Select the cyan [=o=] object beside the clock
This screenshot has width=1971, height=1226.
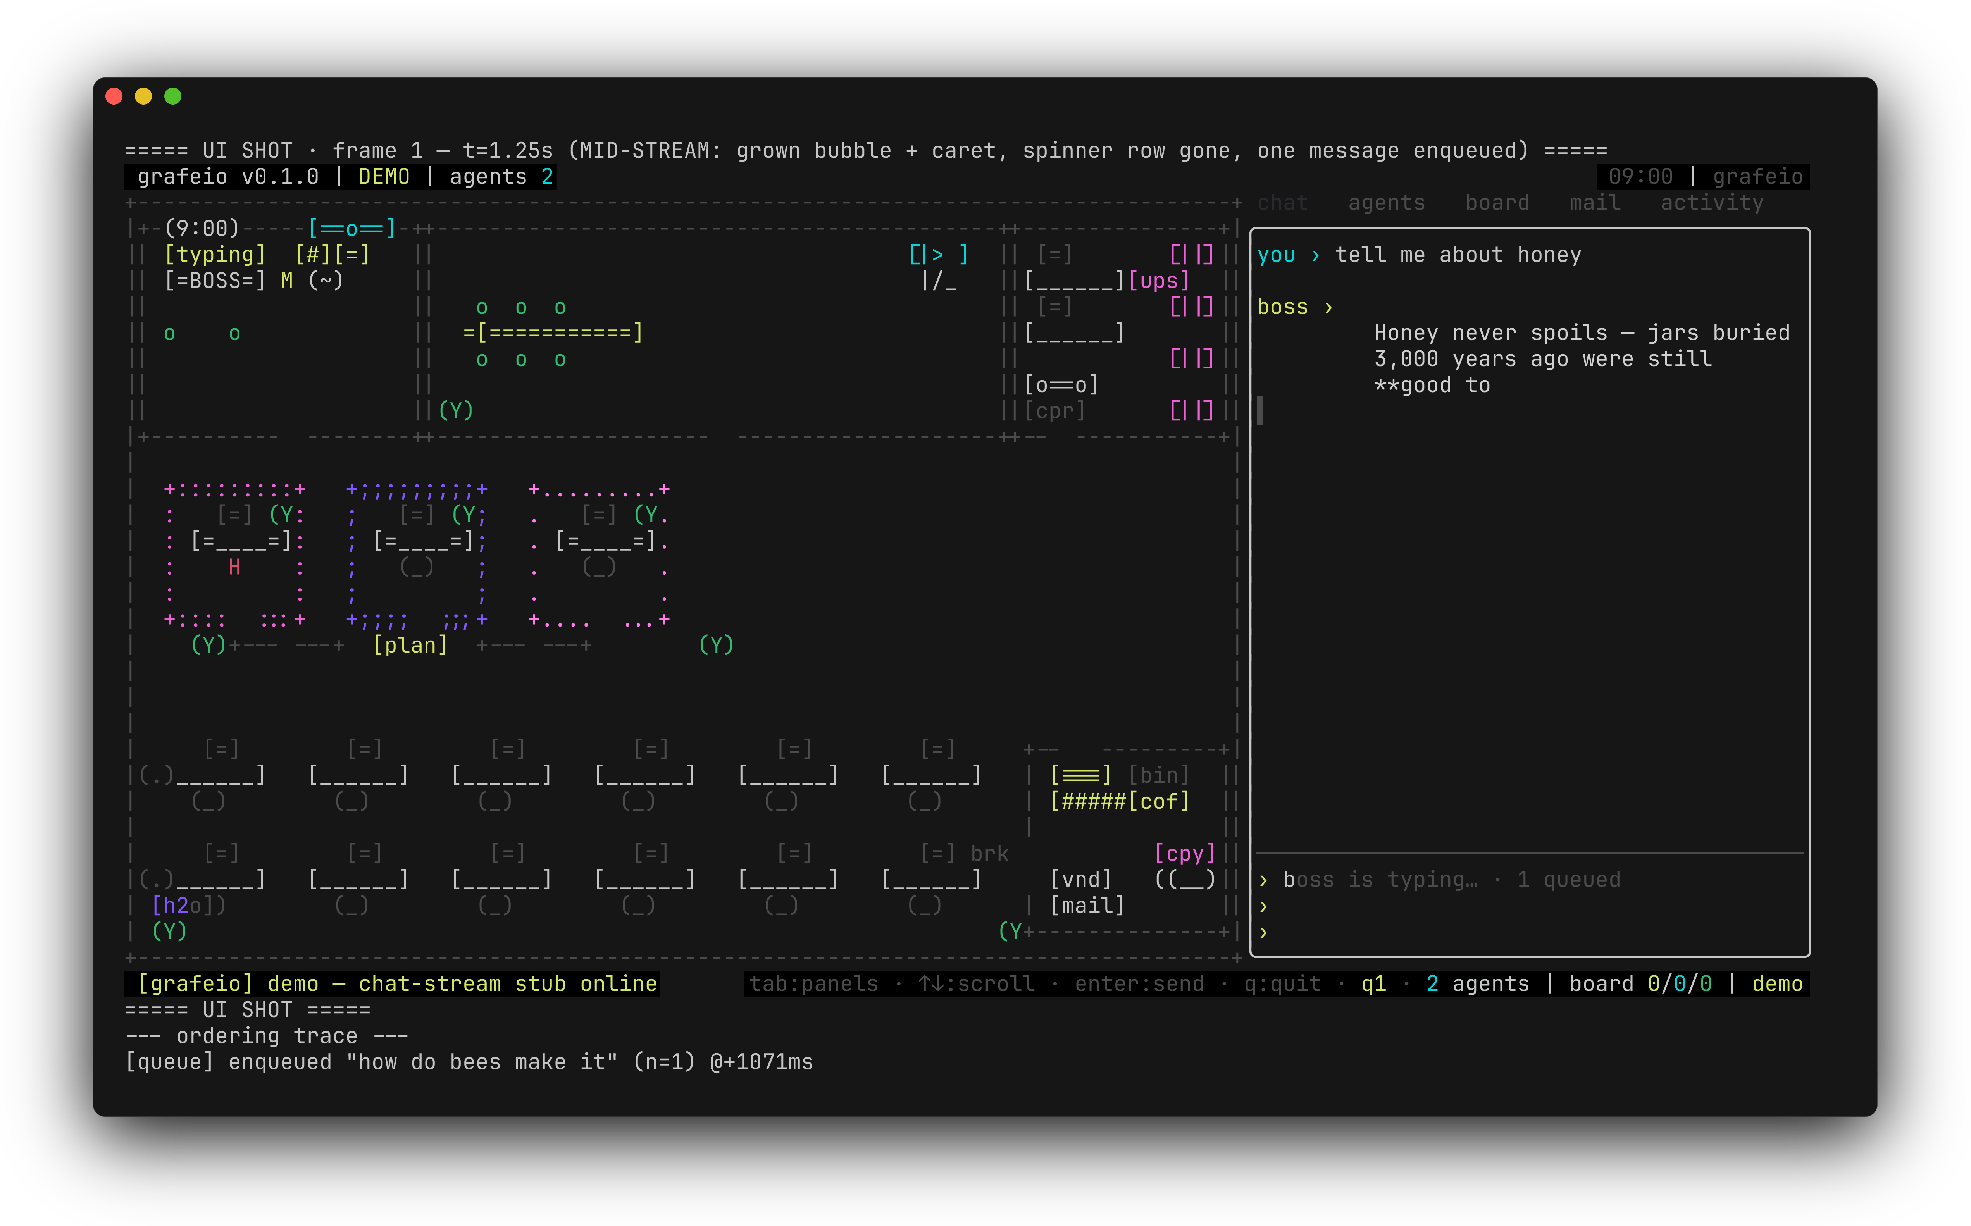(x=352, y=229)
